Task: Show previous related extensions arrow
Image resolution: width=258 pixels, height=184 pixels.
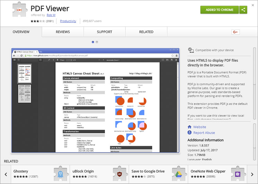Action: tap(6, 174)
